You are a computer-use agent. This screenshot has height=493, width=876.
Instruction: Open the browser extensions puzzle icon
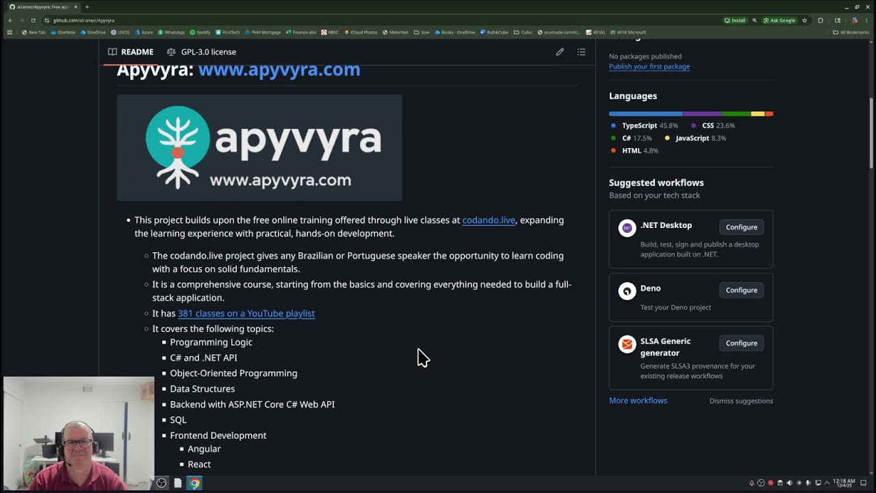821,21
